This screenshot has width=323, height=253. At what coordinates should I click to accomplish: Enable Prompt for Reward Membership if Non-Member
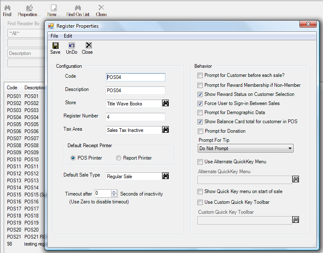pyautogui.click(x=200, y=85)
